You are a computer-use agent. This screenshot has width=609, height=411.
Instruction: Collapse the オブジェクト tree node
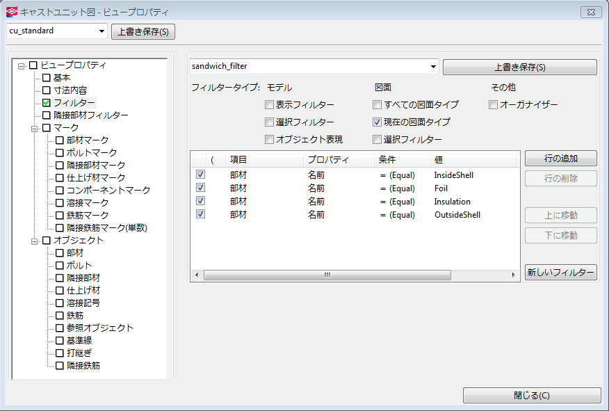34,241
